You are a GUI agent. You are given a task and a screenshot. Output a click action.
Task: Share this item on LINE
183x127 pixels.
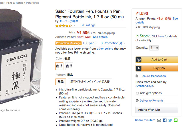coord(176,120)
